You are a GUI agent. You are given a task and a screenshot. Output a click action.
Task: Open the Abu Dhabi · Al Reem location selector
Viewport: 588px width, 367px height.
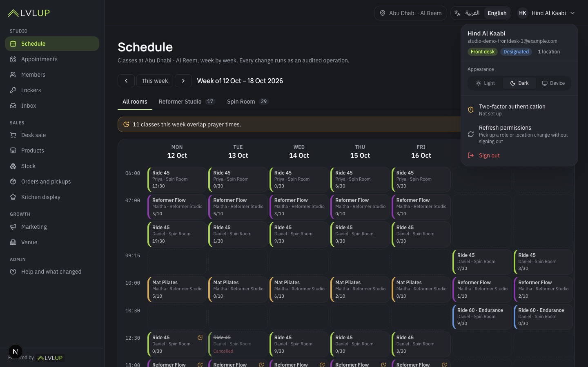click(x=410, y=13)
